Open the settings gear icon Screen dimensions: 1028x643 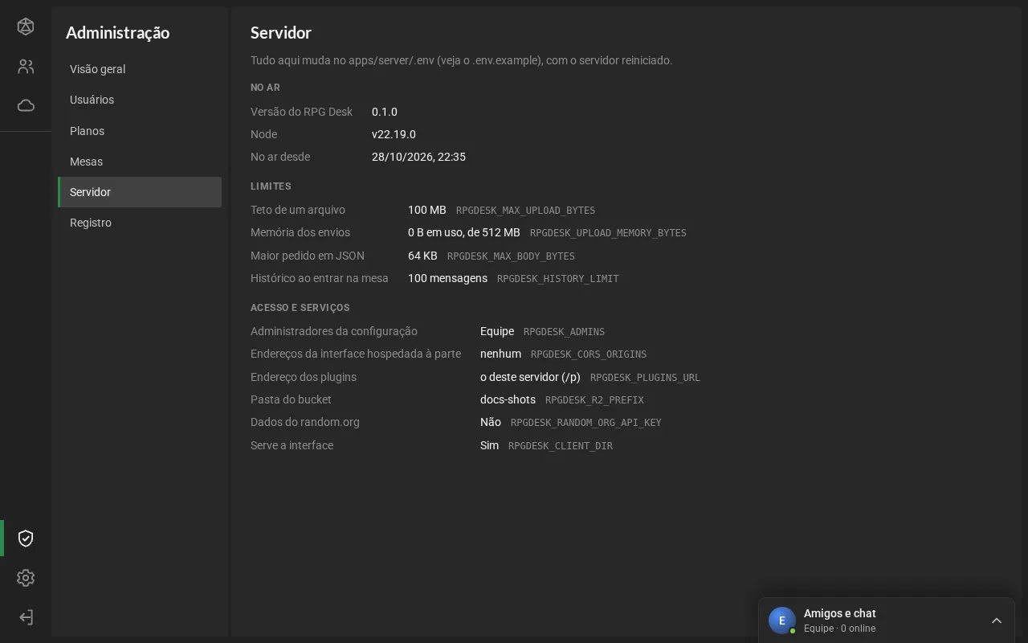point(26,578)
